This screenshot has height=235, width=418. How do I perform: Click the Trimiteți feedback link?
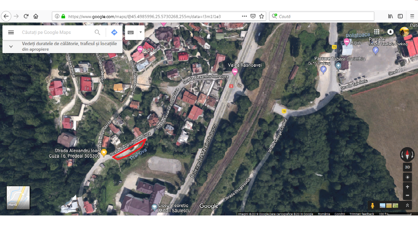(362, 214)
